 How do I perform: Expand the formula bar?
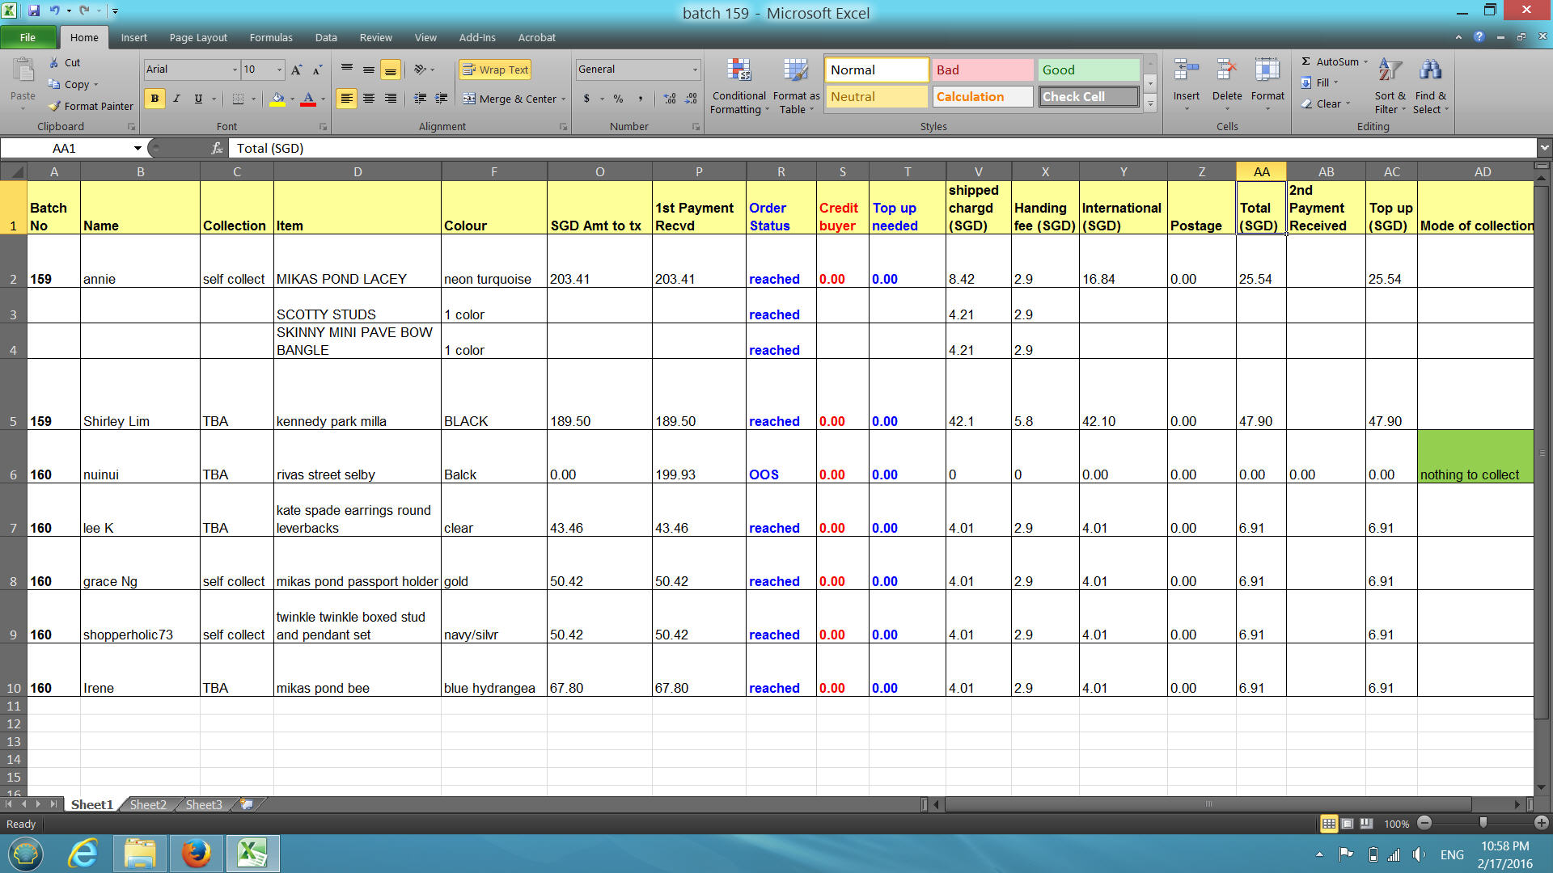(1544, 148)
